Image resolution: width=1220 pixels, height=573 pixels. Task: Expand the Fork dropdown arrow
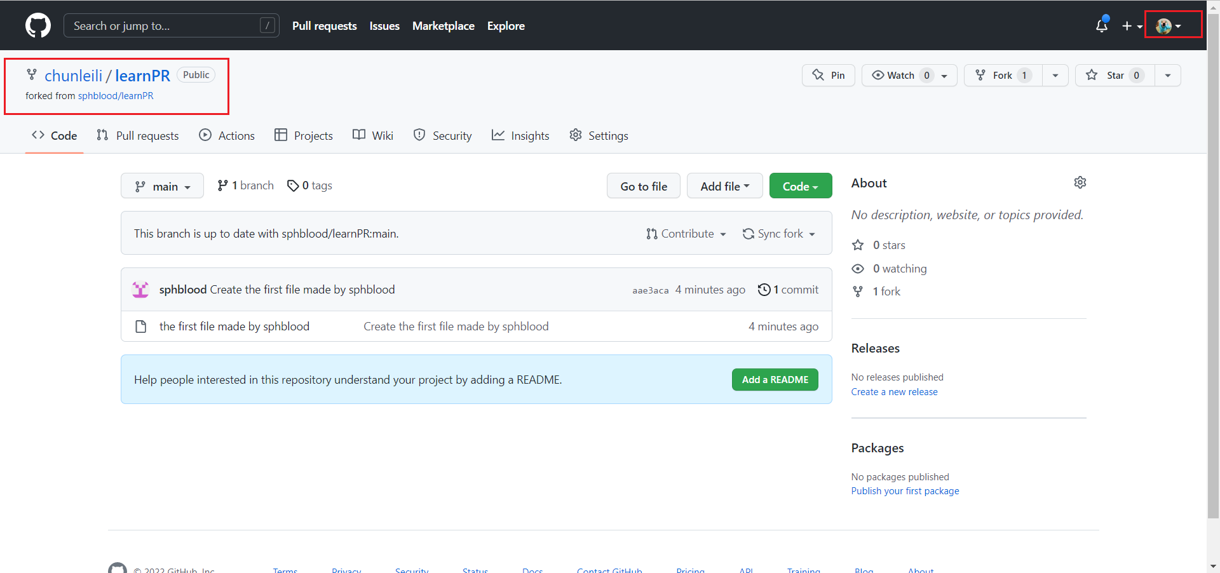[x=1055, y=75]
